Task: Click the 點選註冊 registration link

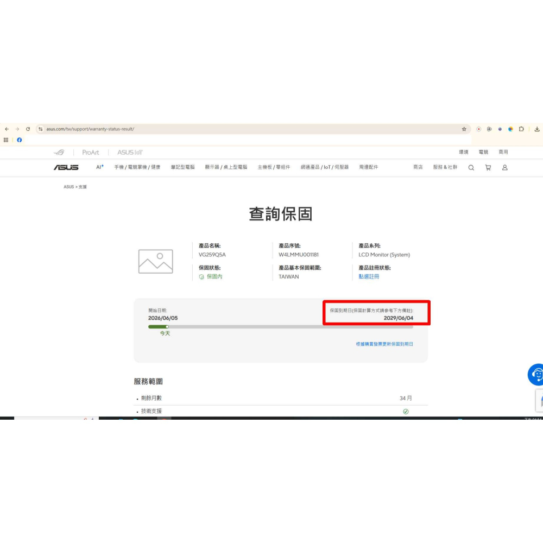Action: tap(369, 276)
